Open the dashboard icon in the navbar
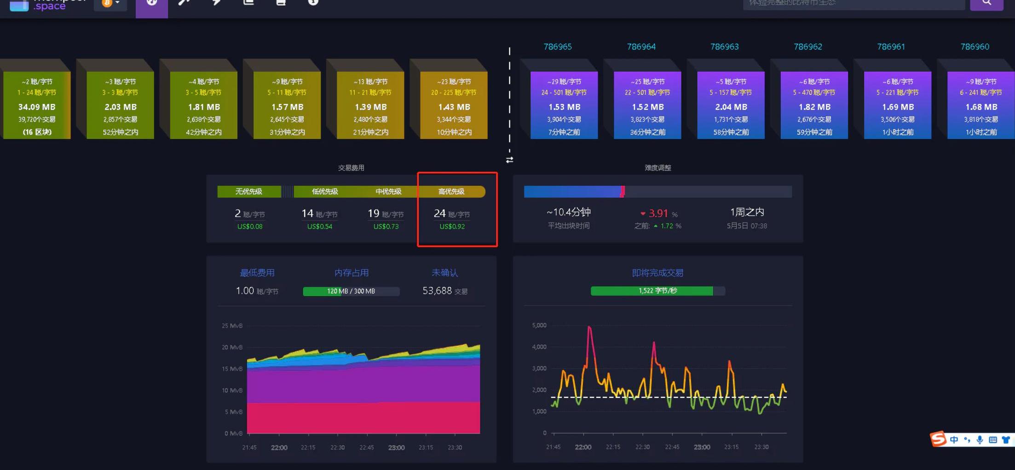 pyautogui.click(x=151, y=3)
